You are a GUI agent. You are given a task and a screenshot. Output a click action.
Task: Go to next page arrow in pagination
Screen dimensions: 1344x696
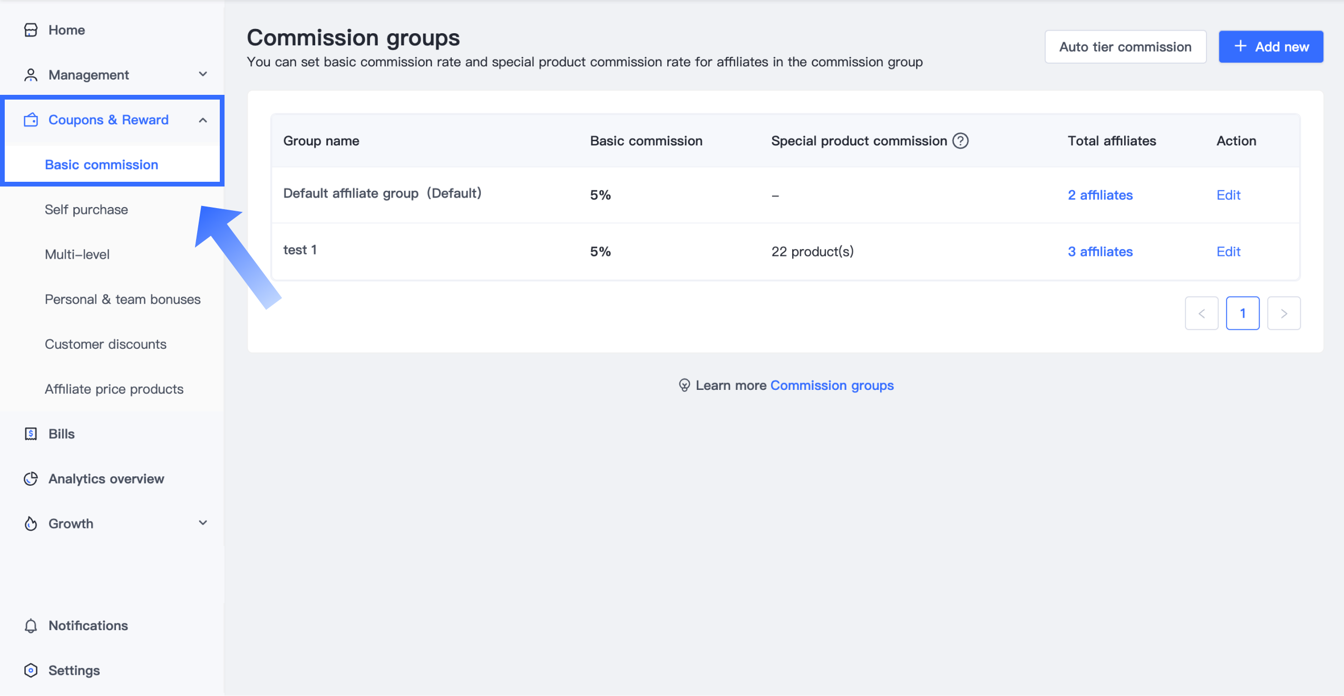tap(1283, 313)
